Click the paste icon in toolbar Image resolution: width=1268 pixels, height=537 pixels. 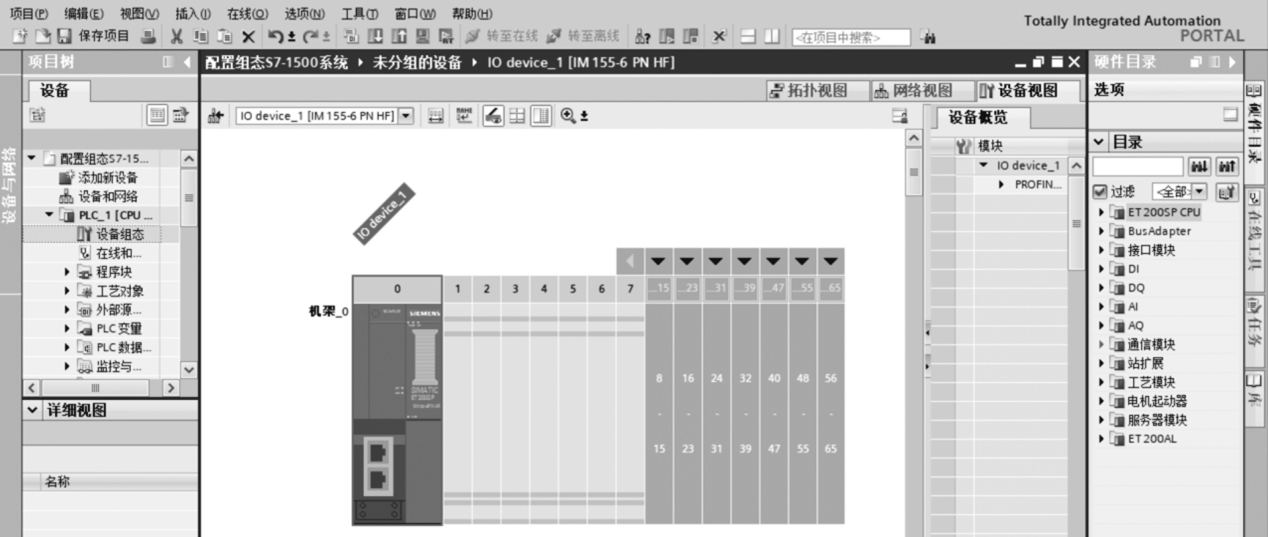pos(224,36)
